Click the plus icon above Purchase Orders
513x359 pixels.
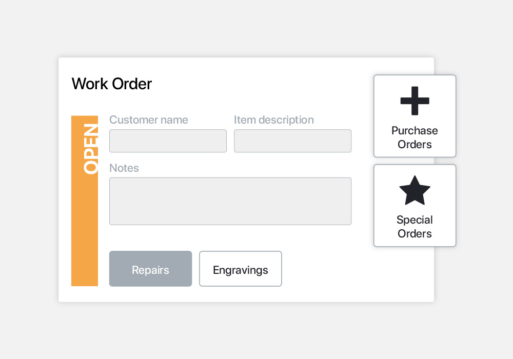415,101
